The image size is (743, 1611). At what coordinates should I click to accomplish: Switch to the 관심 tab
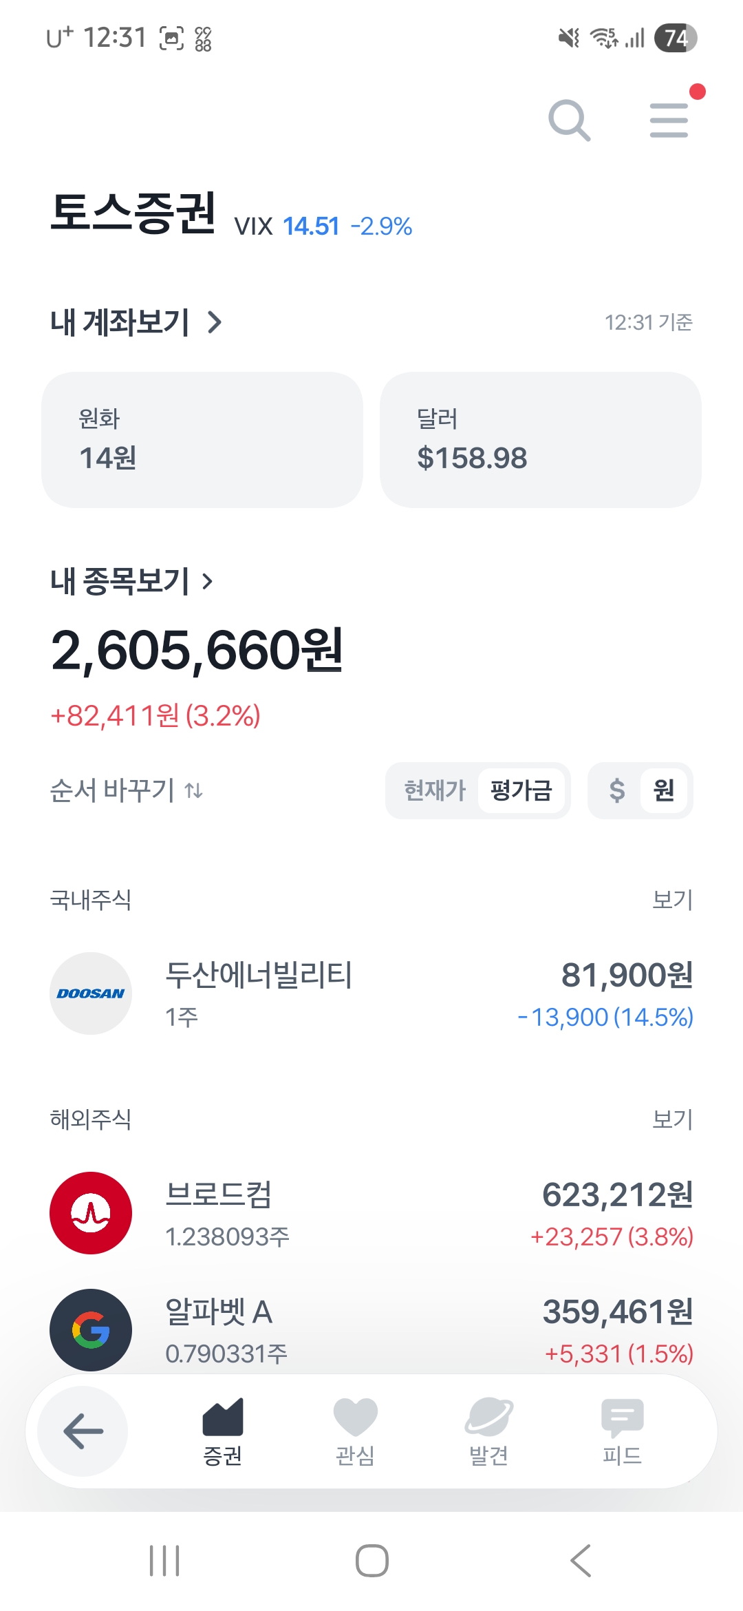355,1432
